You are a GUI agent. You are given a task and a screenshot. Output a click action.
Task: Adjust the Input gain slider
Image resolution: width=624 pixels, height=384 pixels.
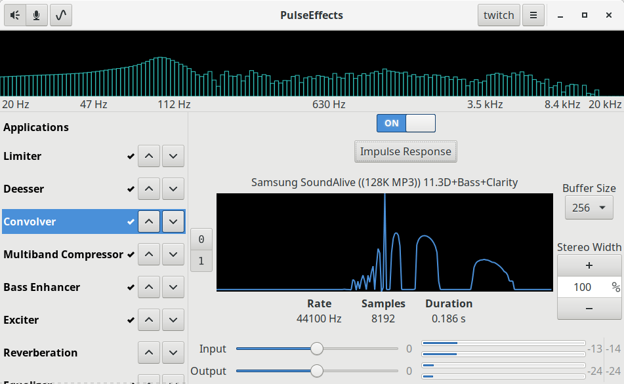click(318, 349)
